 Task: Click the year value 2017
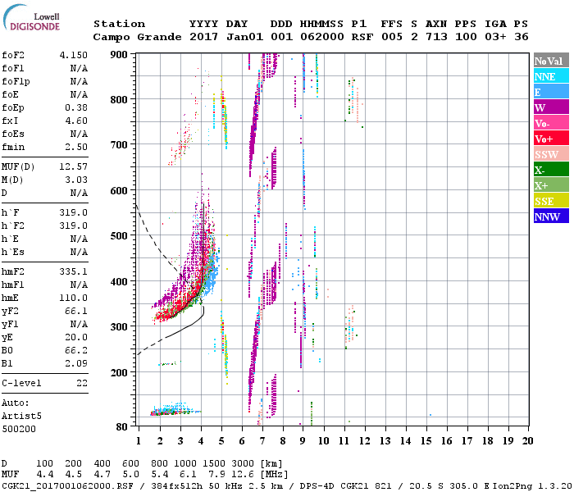(204, 37)
